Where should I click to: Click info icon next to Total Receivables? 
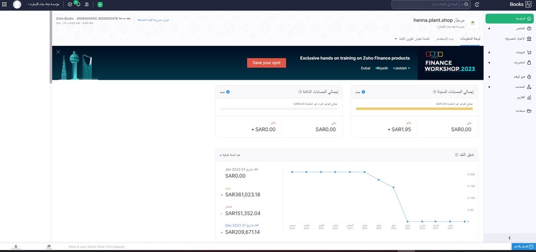pyautogui.click(x=434, y=92)
